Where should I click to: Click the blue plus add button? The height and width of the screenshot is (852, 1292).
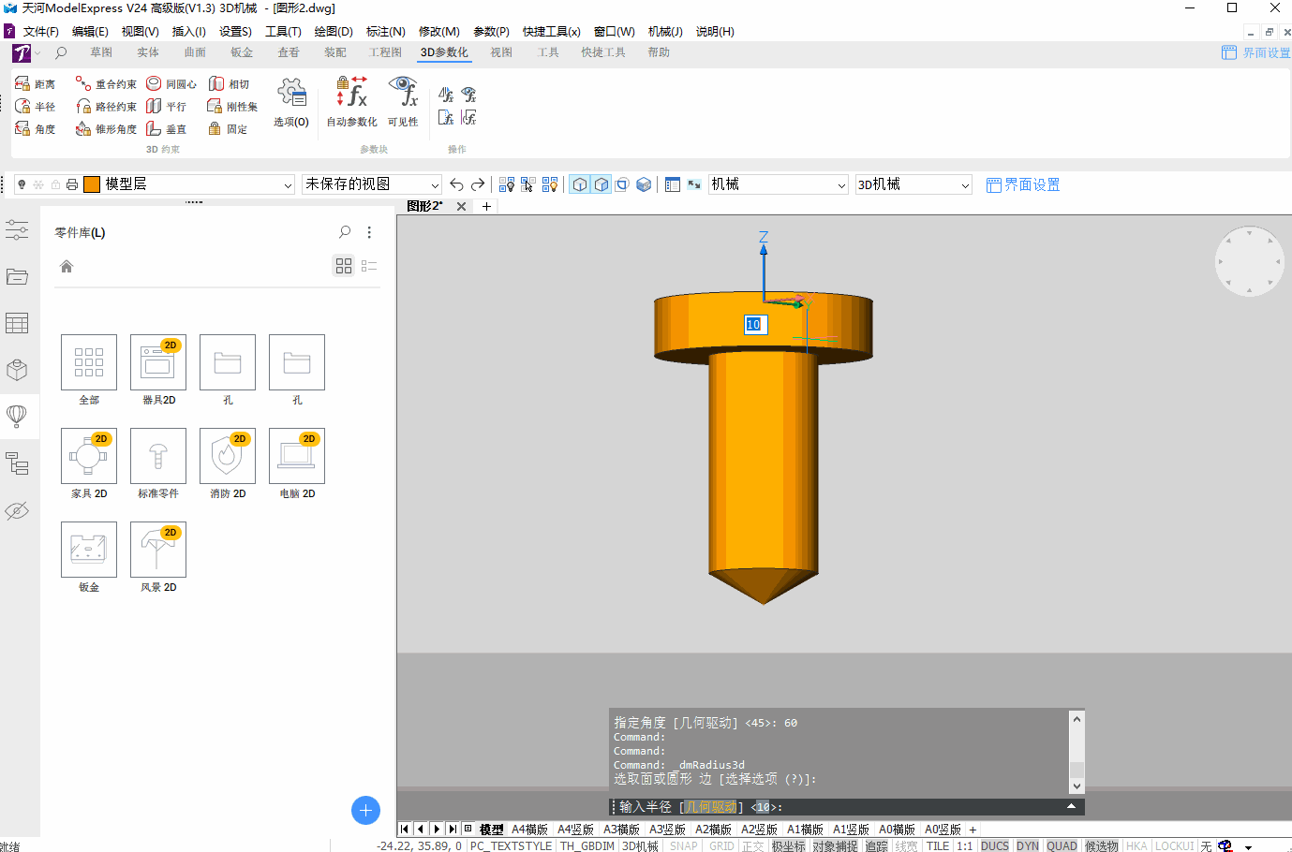tap(365, 810)
